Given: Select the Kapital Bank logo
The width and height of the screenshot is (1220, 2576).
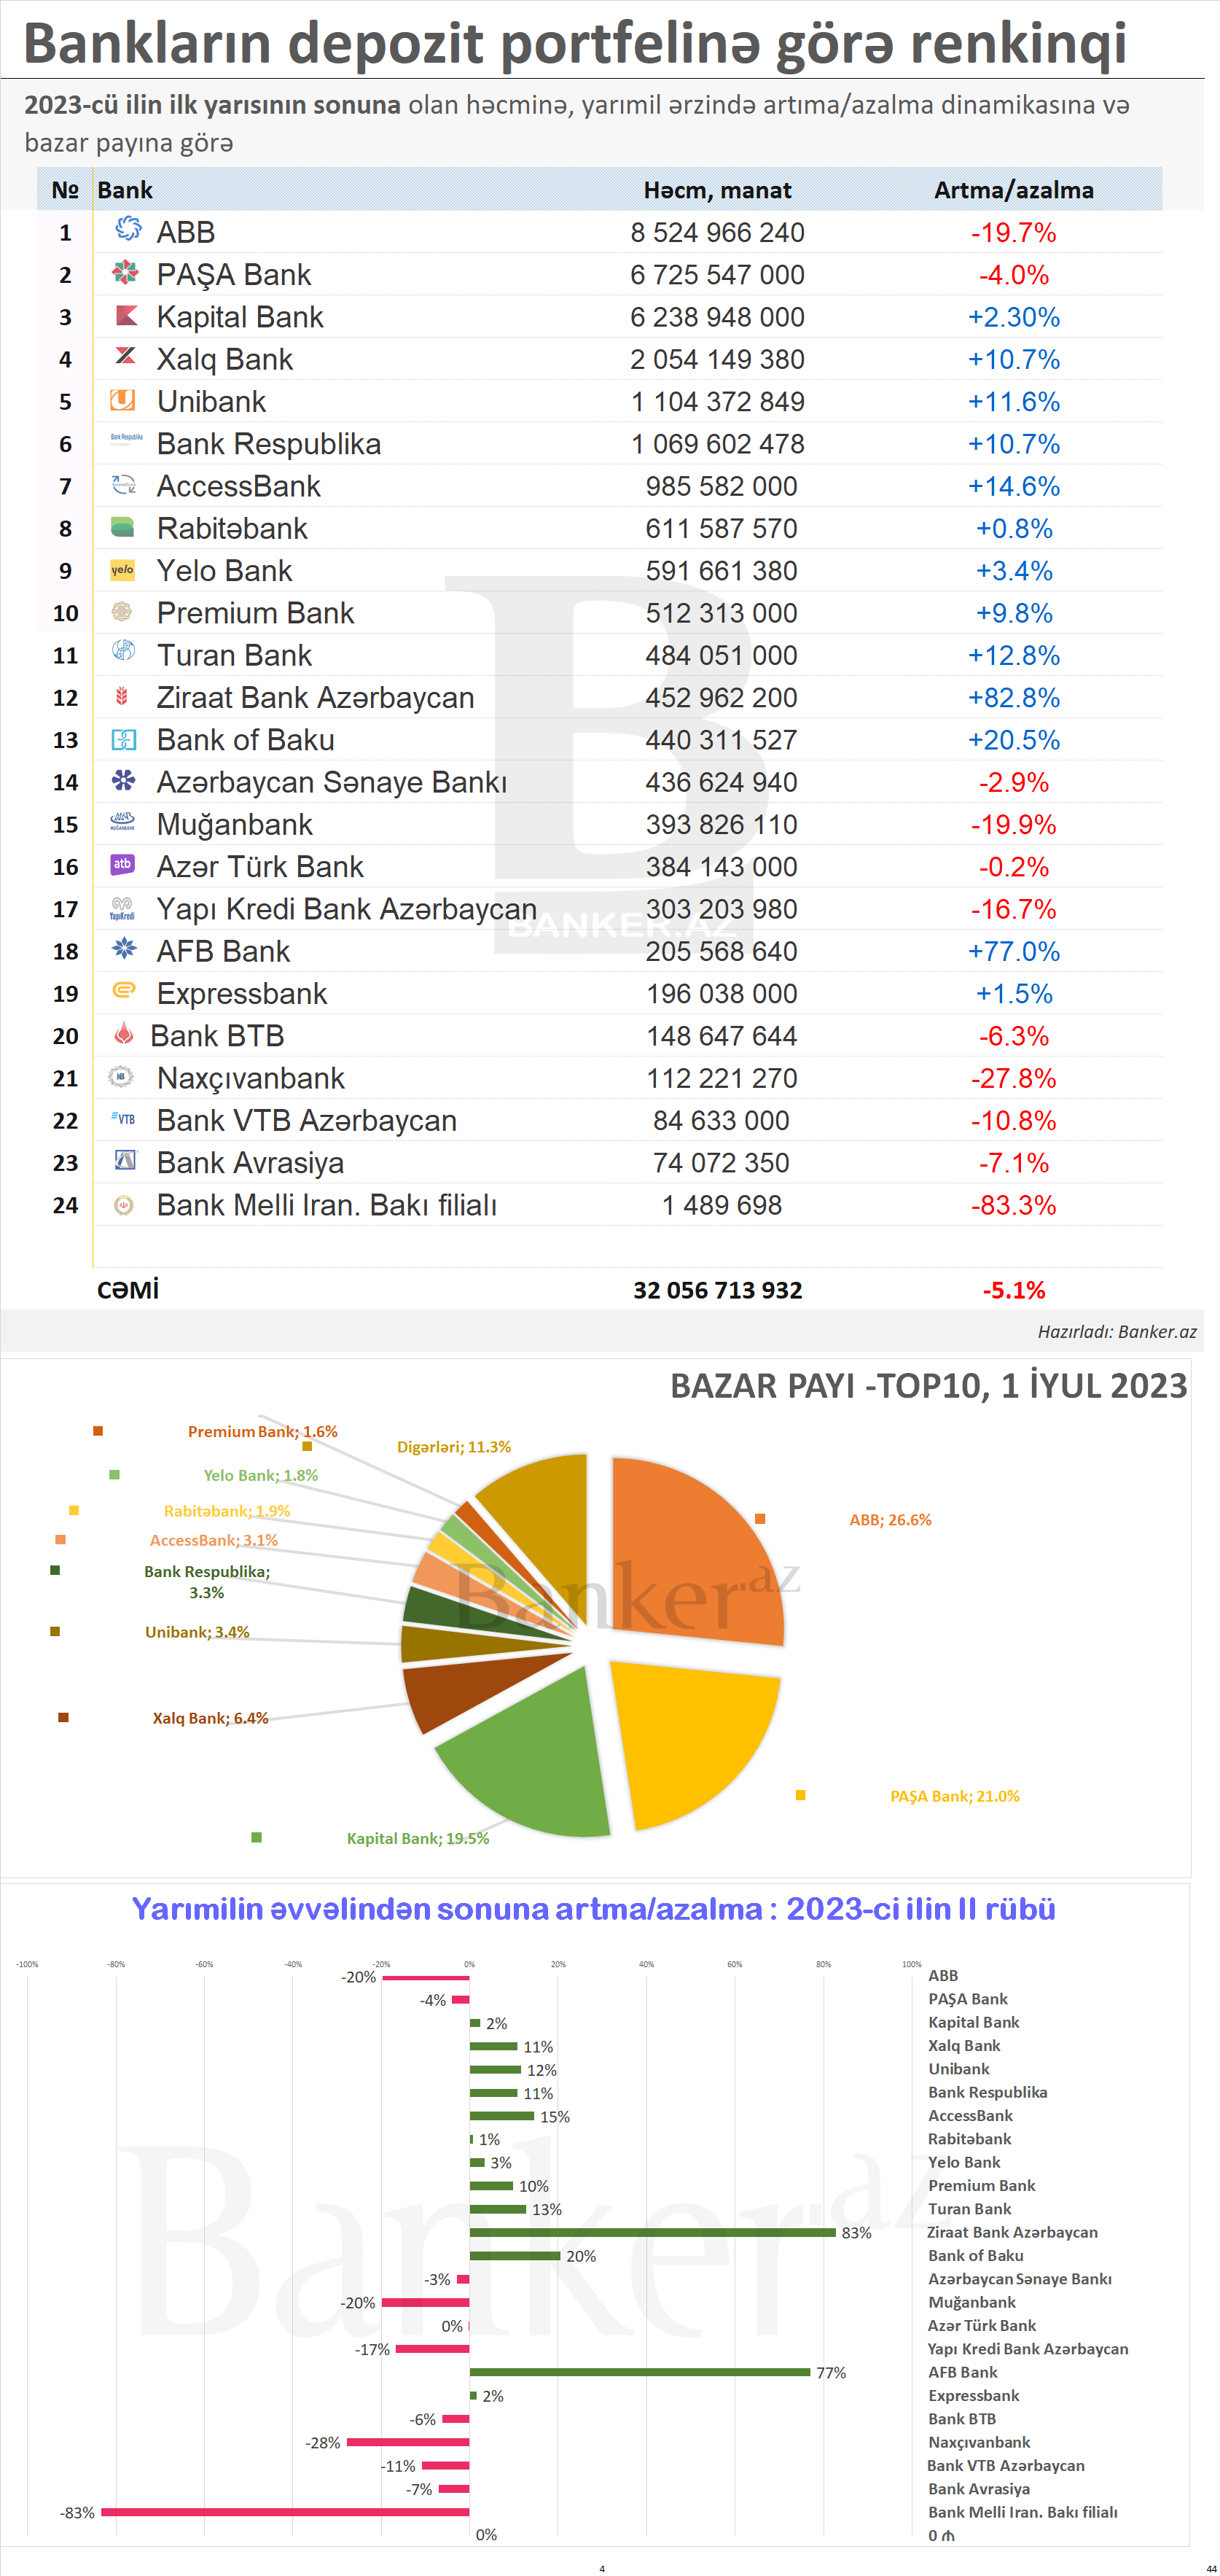Looking at the screenshot, I should click(x=126, y=315).
